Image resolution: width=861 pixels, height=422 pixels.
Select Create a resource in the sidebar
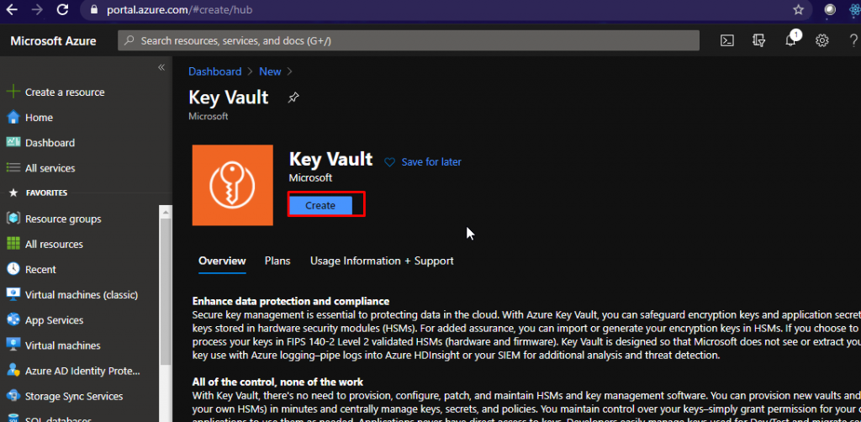pyautogui.click(x=65, y=92)
